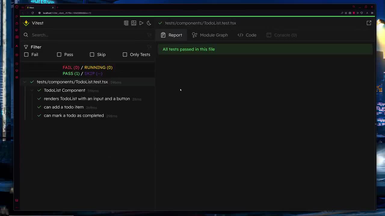The height and width of the screenshot is (216, 385).
Task: Click the SKIP (--) counter
Action: (x=93, y=73)
